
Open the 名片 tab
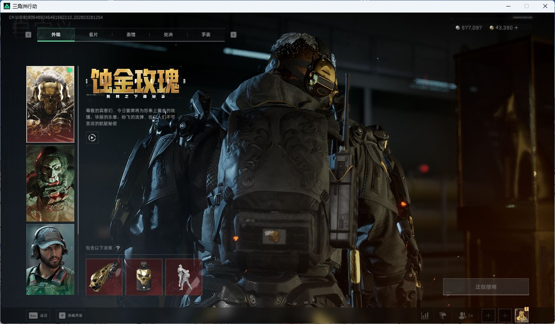pos(93,35)
